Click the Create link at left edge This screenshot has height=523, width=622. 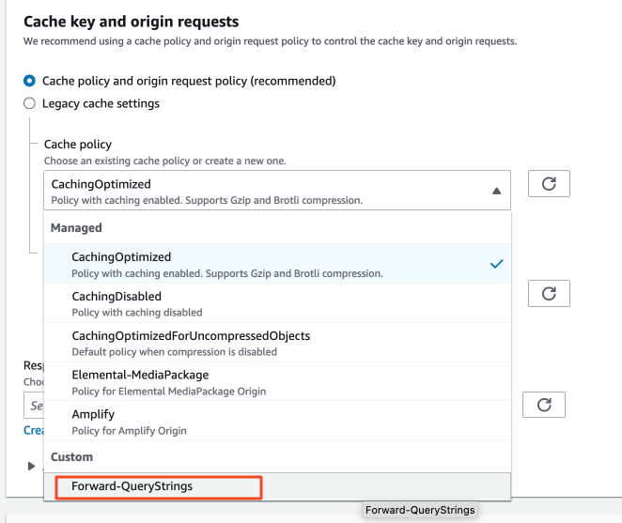pyautogui.click(x=33, y=430)
